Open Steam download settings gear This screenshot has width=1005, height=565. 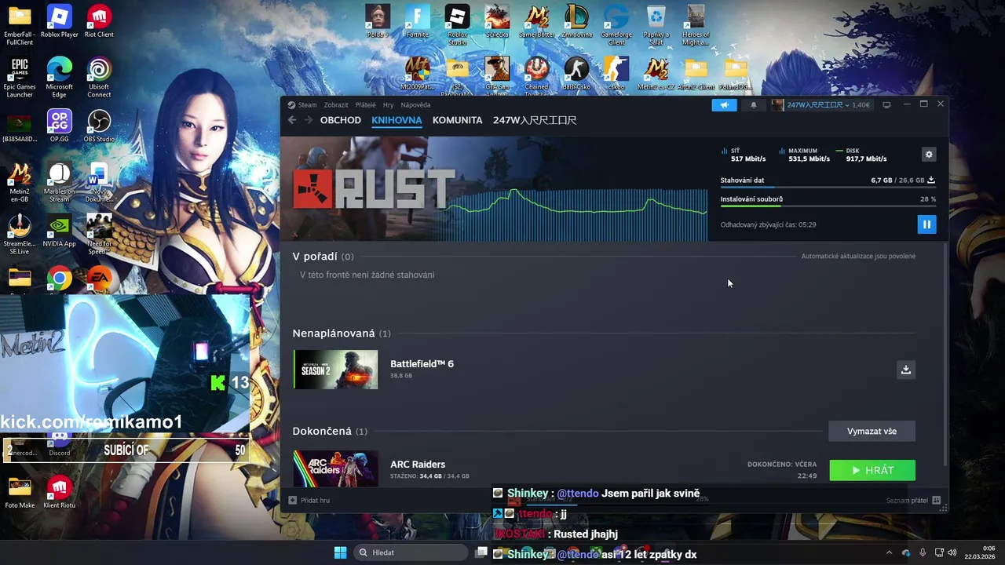coord(929,155)
